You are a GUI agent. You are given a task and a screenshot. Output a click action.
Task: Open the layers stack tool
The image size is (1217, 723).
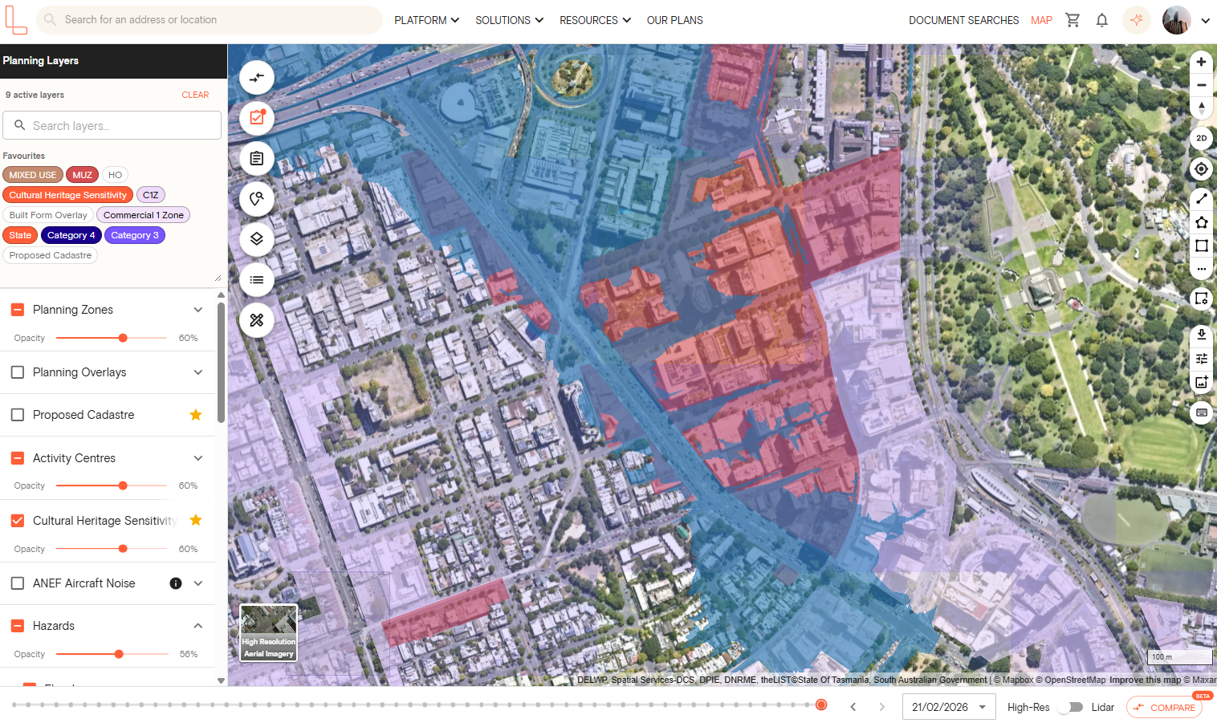[257, 239]
